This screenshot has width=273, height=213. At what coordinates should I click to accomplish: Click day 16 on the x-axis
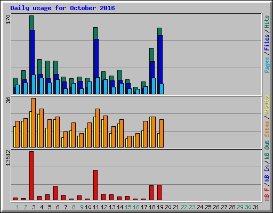[136, 207]
